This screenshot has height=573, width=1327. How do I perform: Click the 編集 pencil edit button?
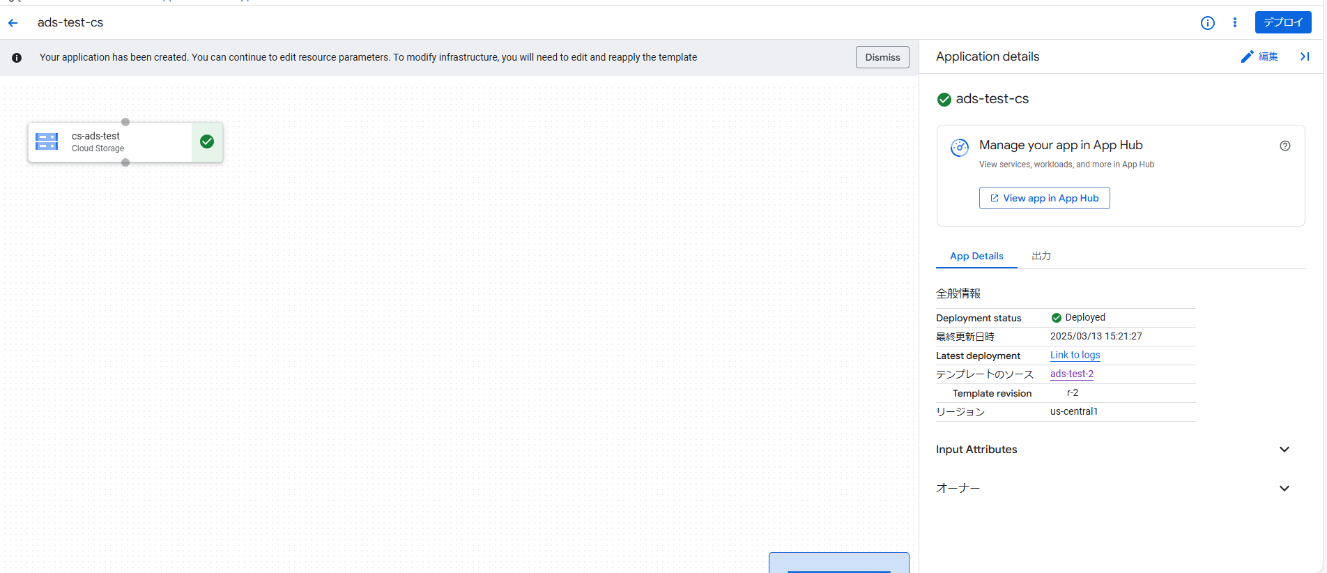point(1259,56)
